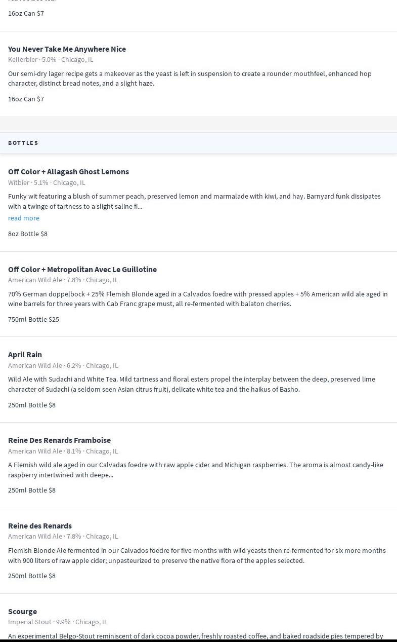397x642 pixels.
Task: Click the Kellerbier 5.0% style line
Action: 51,59
